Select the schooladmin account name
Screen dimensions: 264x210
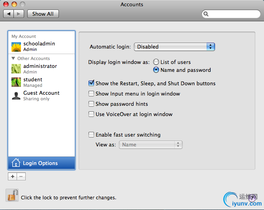39,43
